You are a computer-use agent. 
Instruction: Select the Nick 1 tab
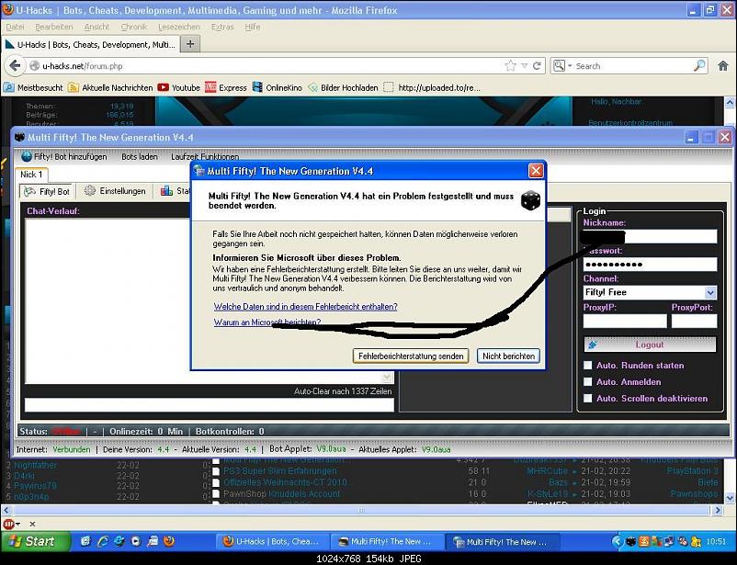31,175
